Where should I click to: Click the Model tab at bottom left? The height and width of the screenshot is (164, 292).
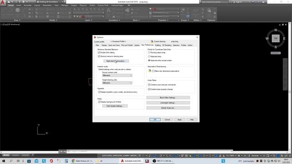[6, 155]
